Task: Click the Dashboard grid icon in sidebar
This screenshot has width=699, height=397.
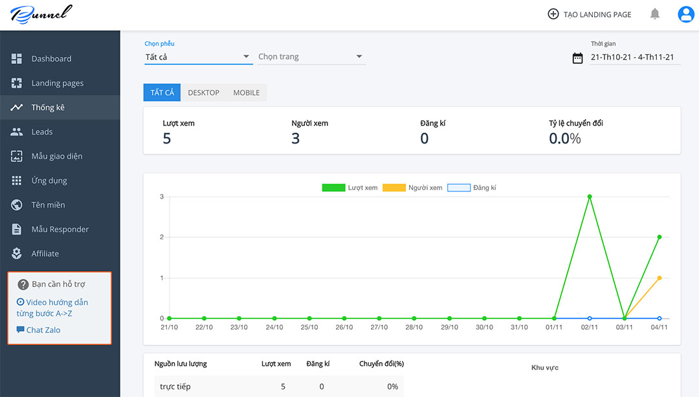Action: click(x=17, y=59)
